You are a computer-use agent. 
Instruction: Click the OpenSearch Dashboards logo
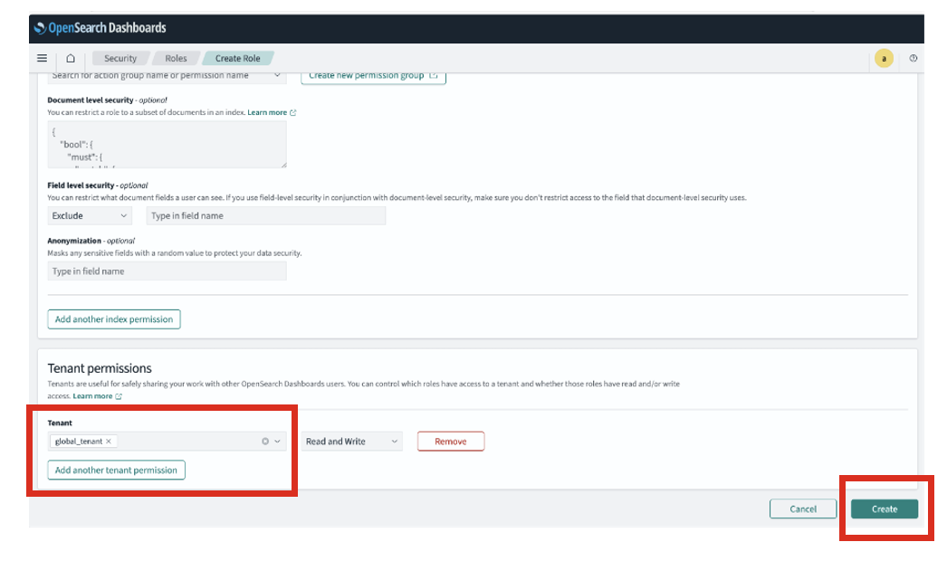point(100,28)
